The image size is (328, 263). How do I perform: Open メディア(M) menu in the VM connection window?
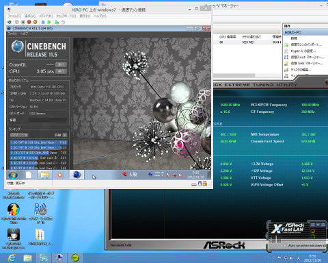(x=46, y=16)
